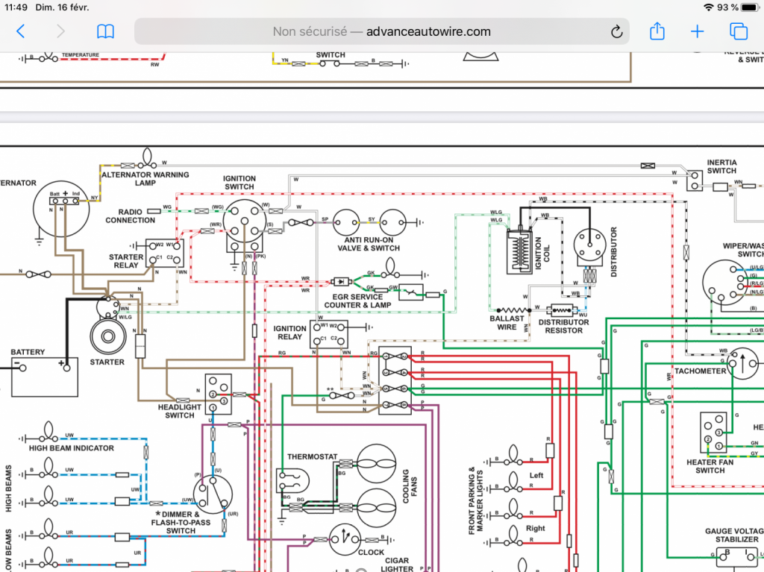The width and height of the screenshot is (764, 572).
Task: Select the Battery symbol in diagram
Action: tap(44, 377)
